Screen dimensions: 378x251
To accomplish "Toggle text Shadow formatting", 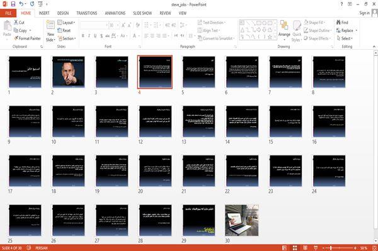I will [x=101, y=36].
